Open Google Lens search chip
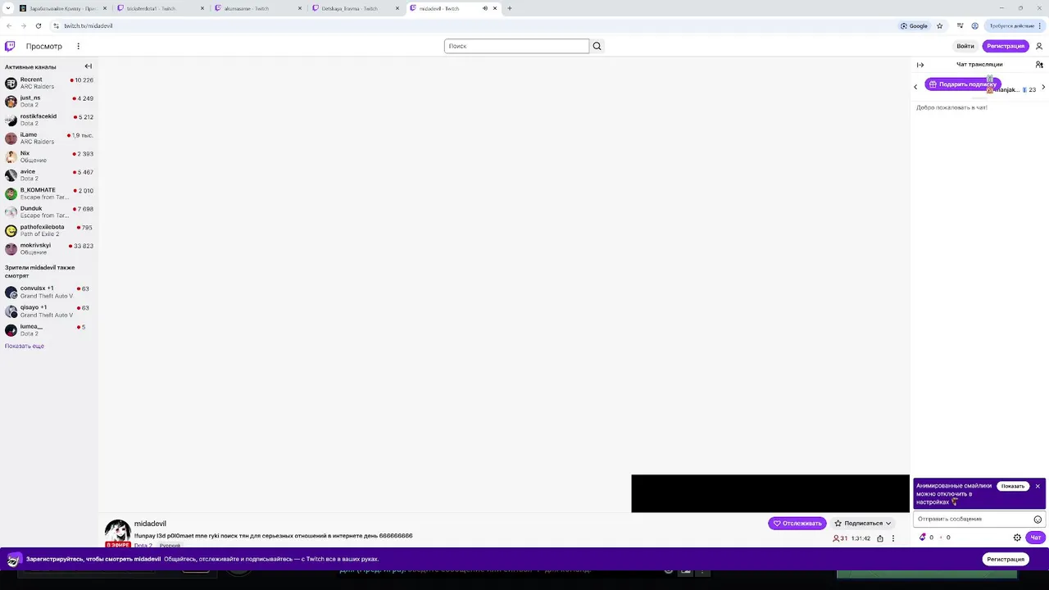Image resolution: width=1049 pixels, height=590 pixels. [914, 25]
